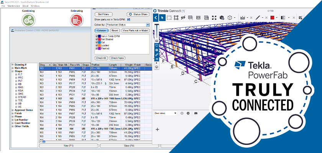Click the Save (F4) button
Image resolution: width=322 pixels, height=153 pixels.
coord(130,146)
